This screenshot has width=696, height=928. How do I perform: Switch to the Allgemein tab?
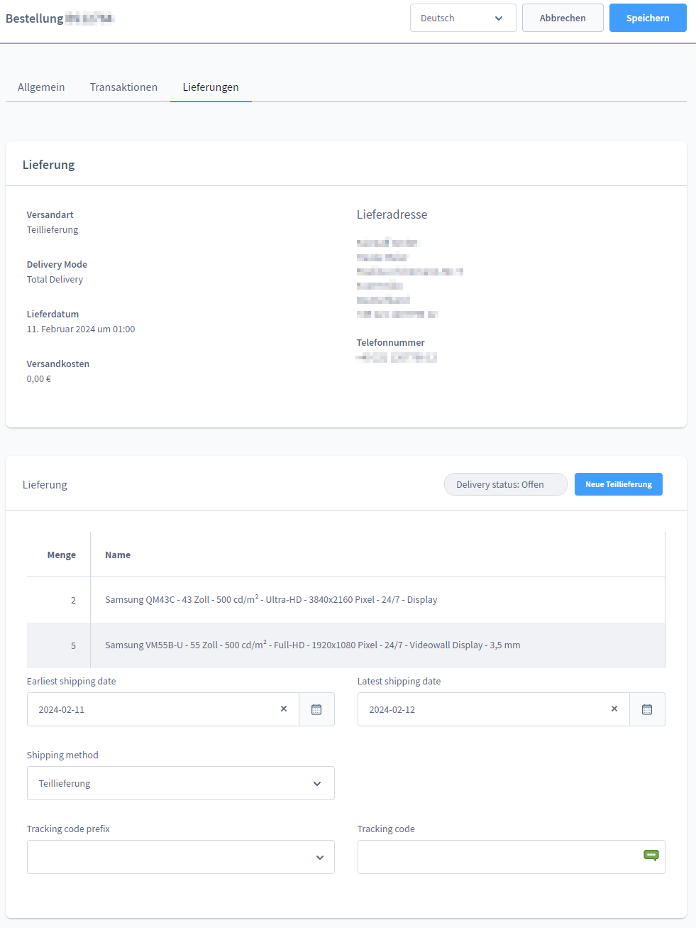[x=41, y=87]
